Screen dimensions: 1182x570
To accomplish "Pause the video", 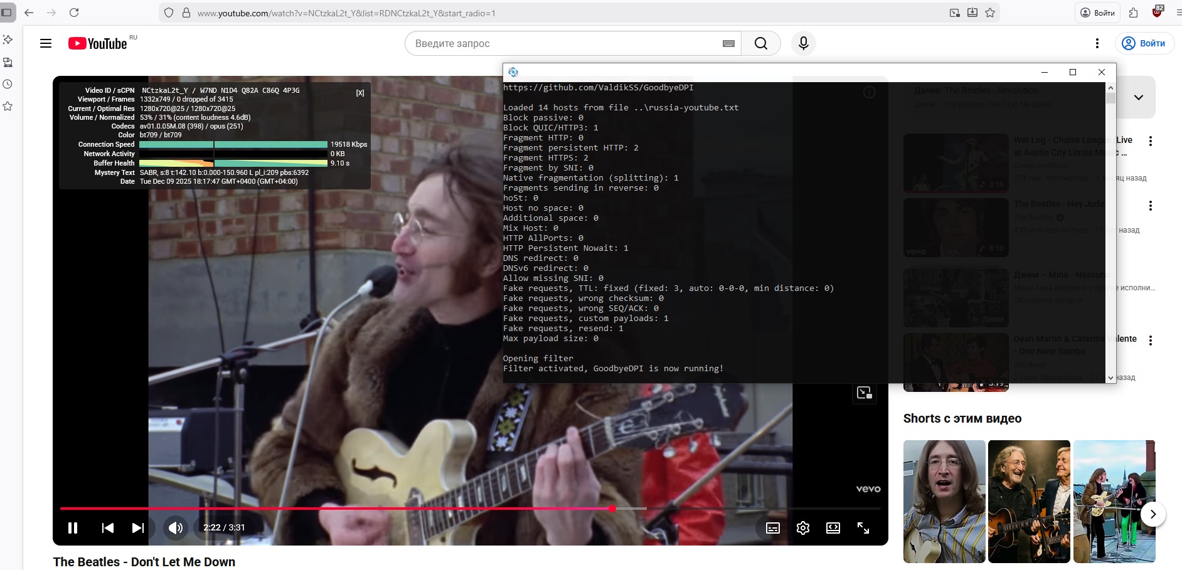I will [x=73, y=528].
